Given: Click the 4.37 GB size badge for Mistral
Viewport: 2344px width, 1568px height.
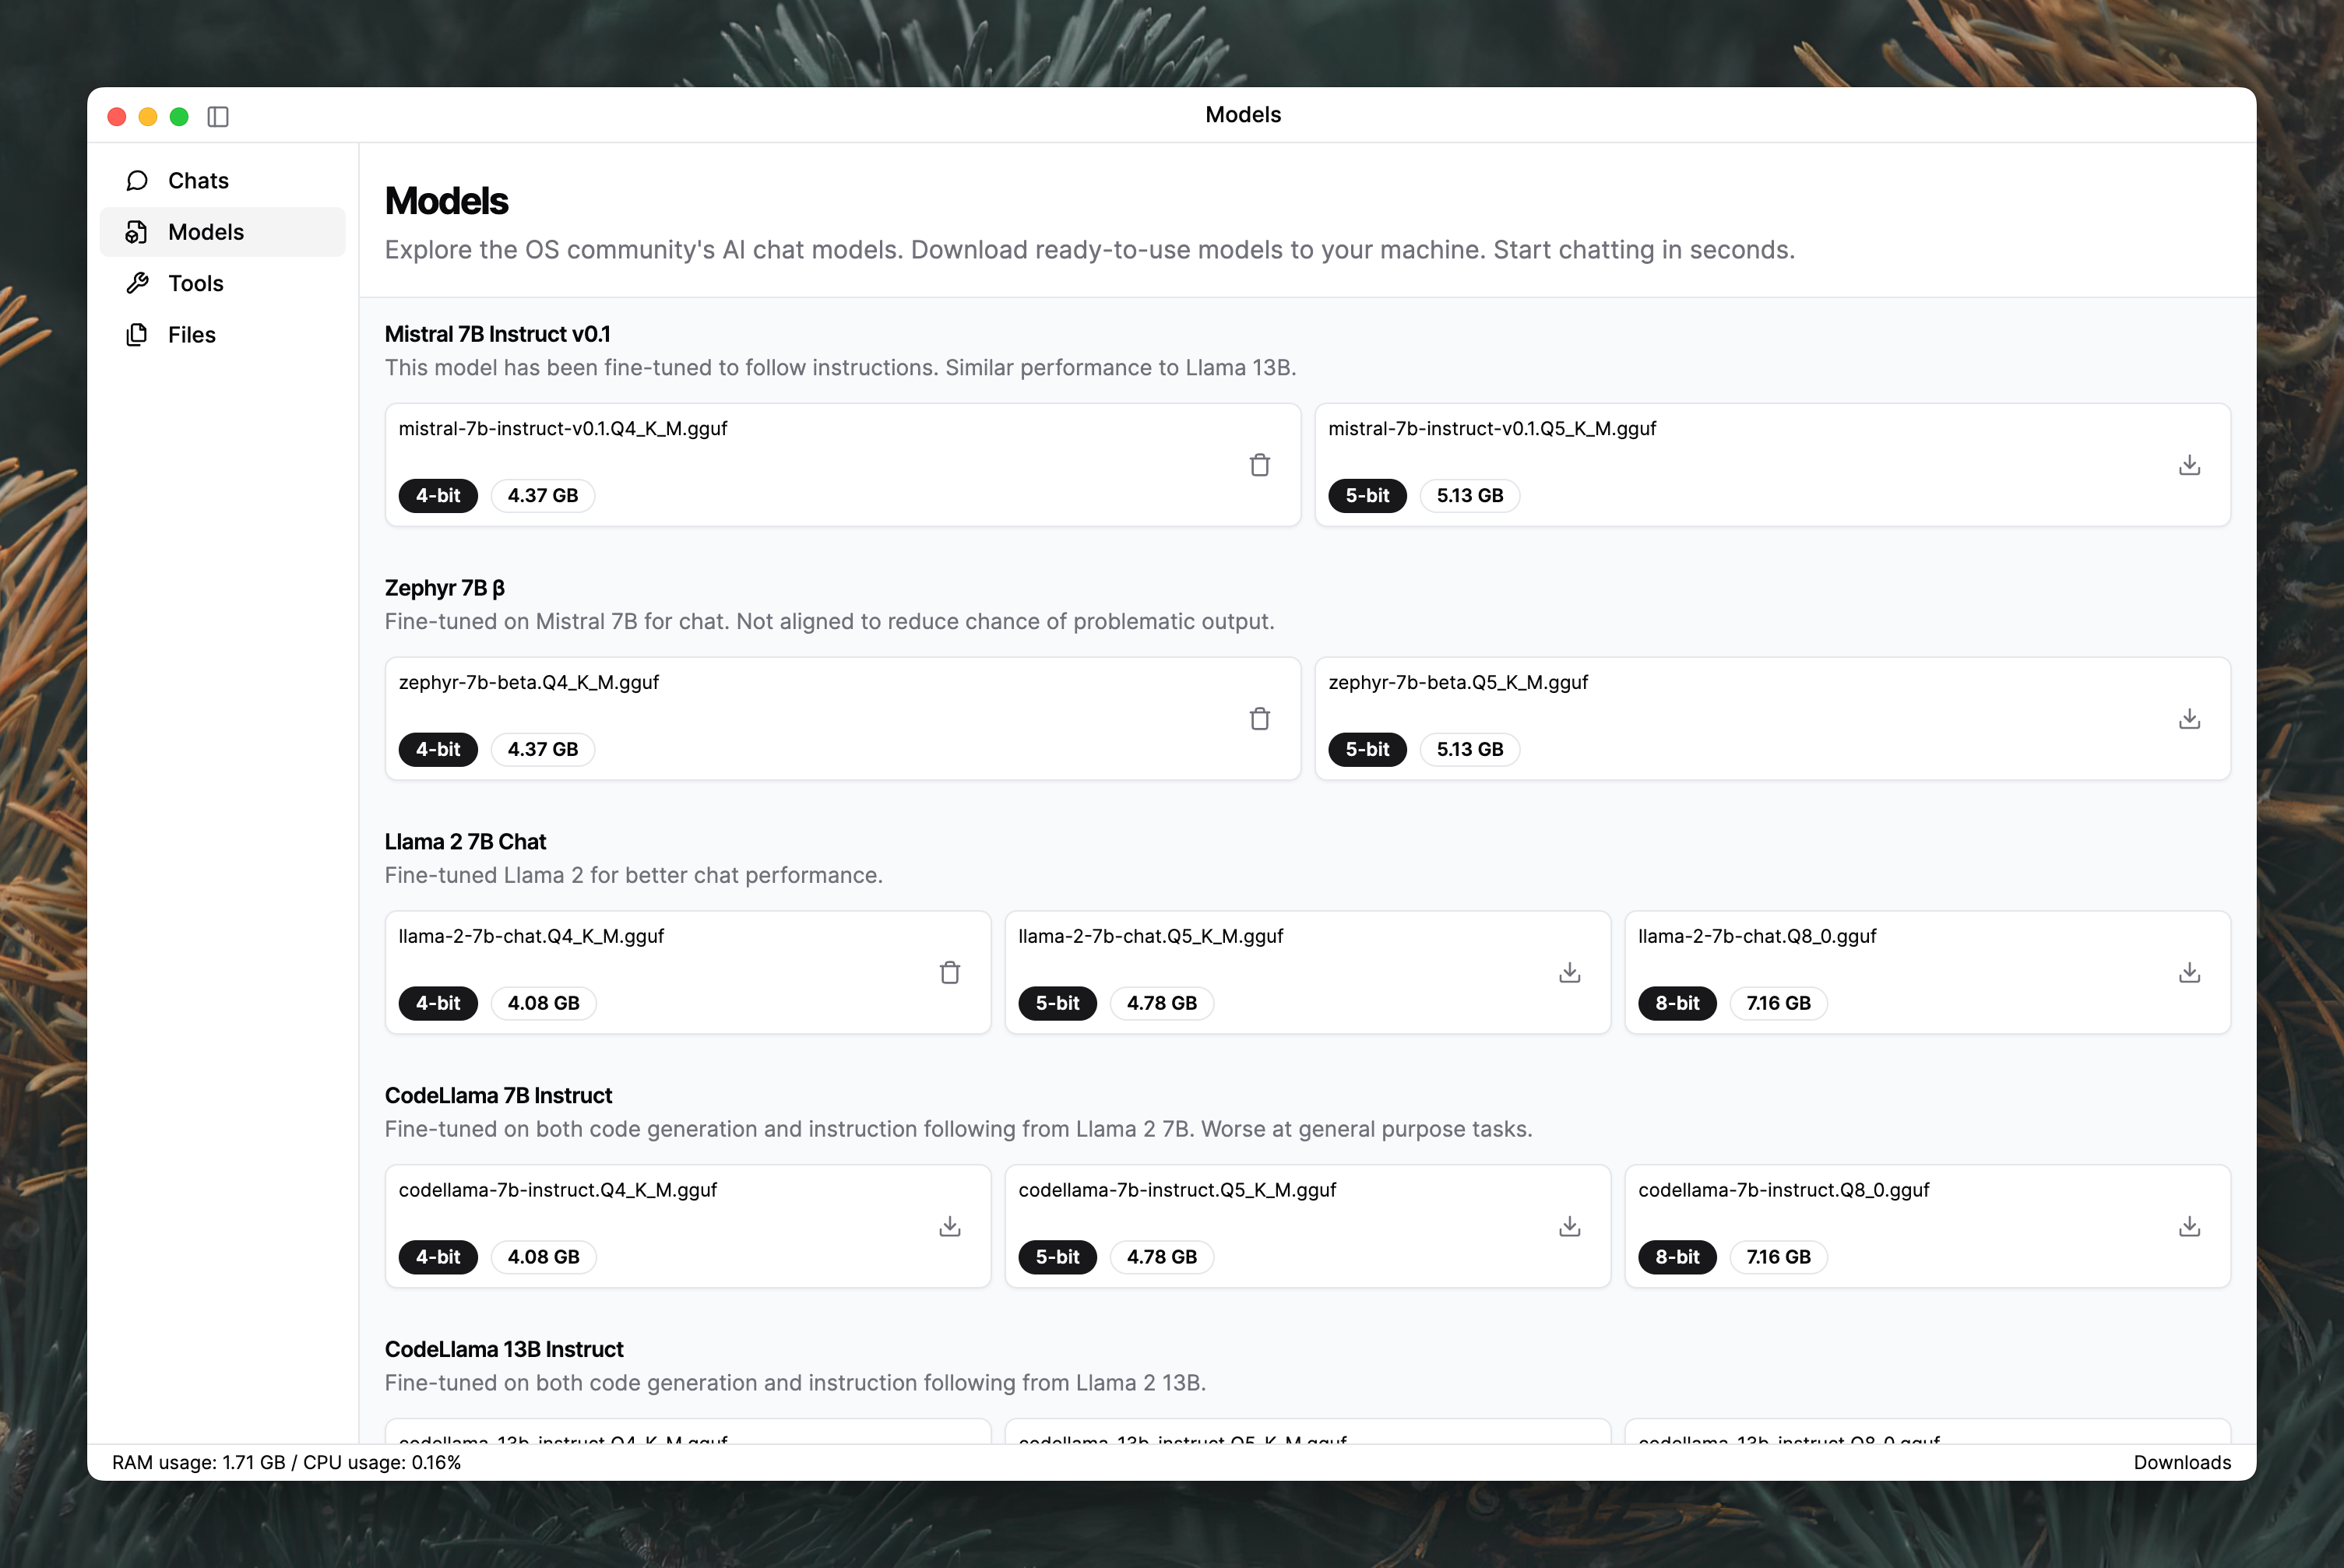Looking at the screenshot, I should point(542,496).
